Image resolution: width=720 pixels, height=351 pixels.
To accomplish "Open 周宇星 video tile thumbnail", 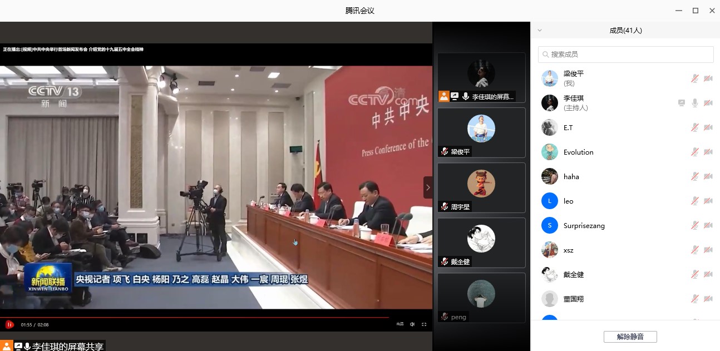I will 481,187.
